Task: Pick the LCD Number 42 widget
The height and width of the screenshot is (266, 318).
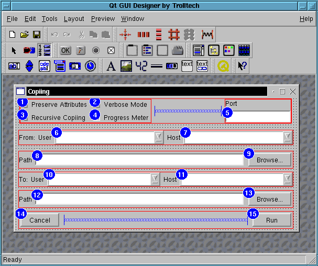Action: (141, 66)
